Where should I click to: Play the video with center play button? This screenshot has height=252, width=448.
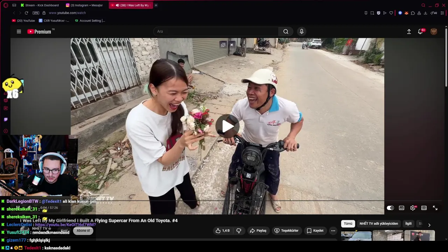pyautogui.click(x=227, y=126)
